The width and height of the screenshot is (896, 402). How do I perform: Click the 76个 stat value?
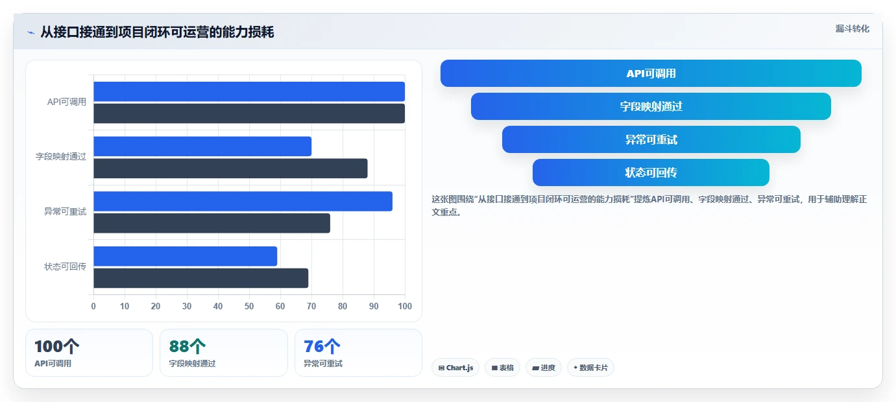322,346
